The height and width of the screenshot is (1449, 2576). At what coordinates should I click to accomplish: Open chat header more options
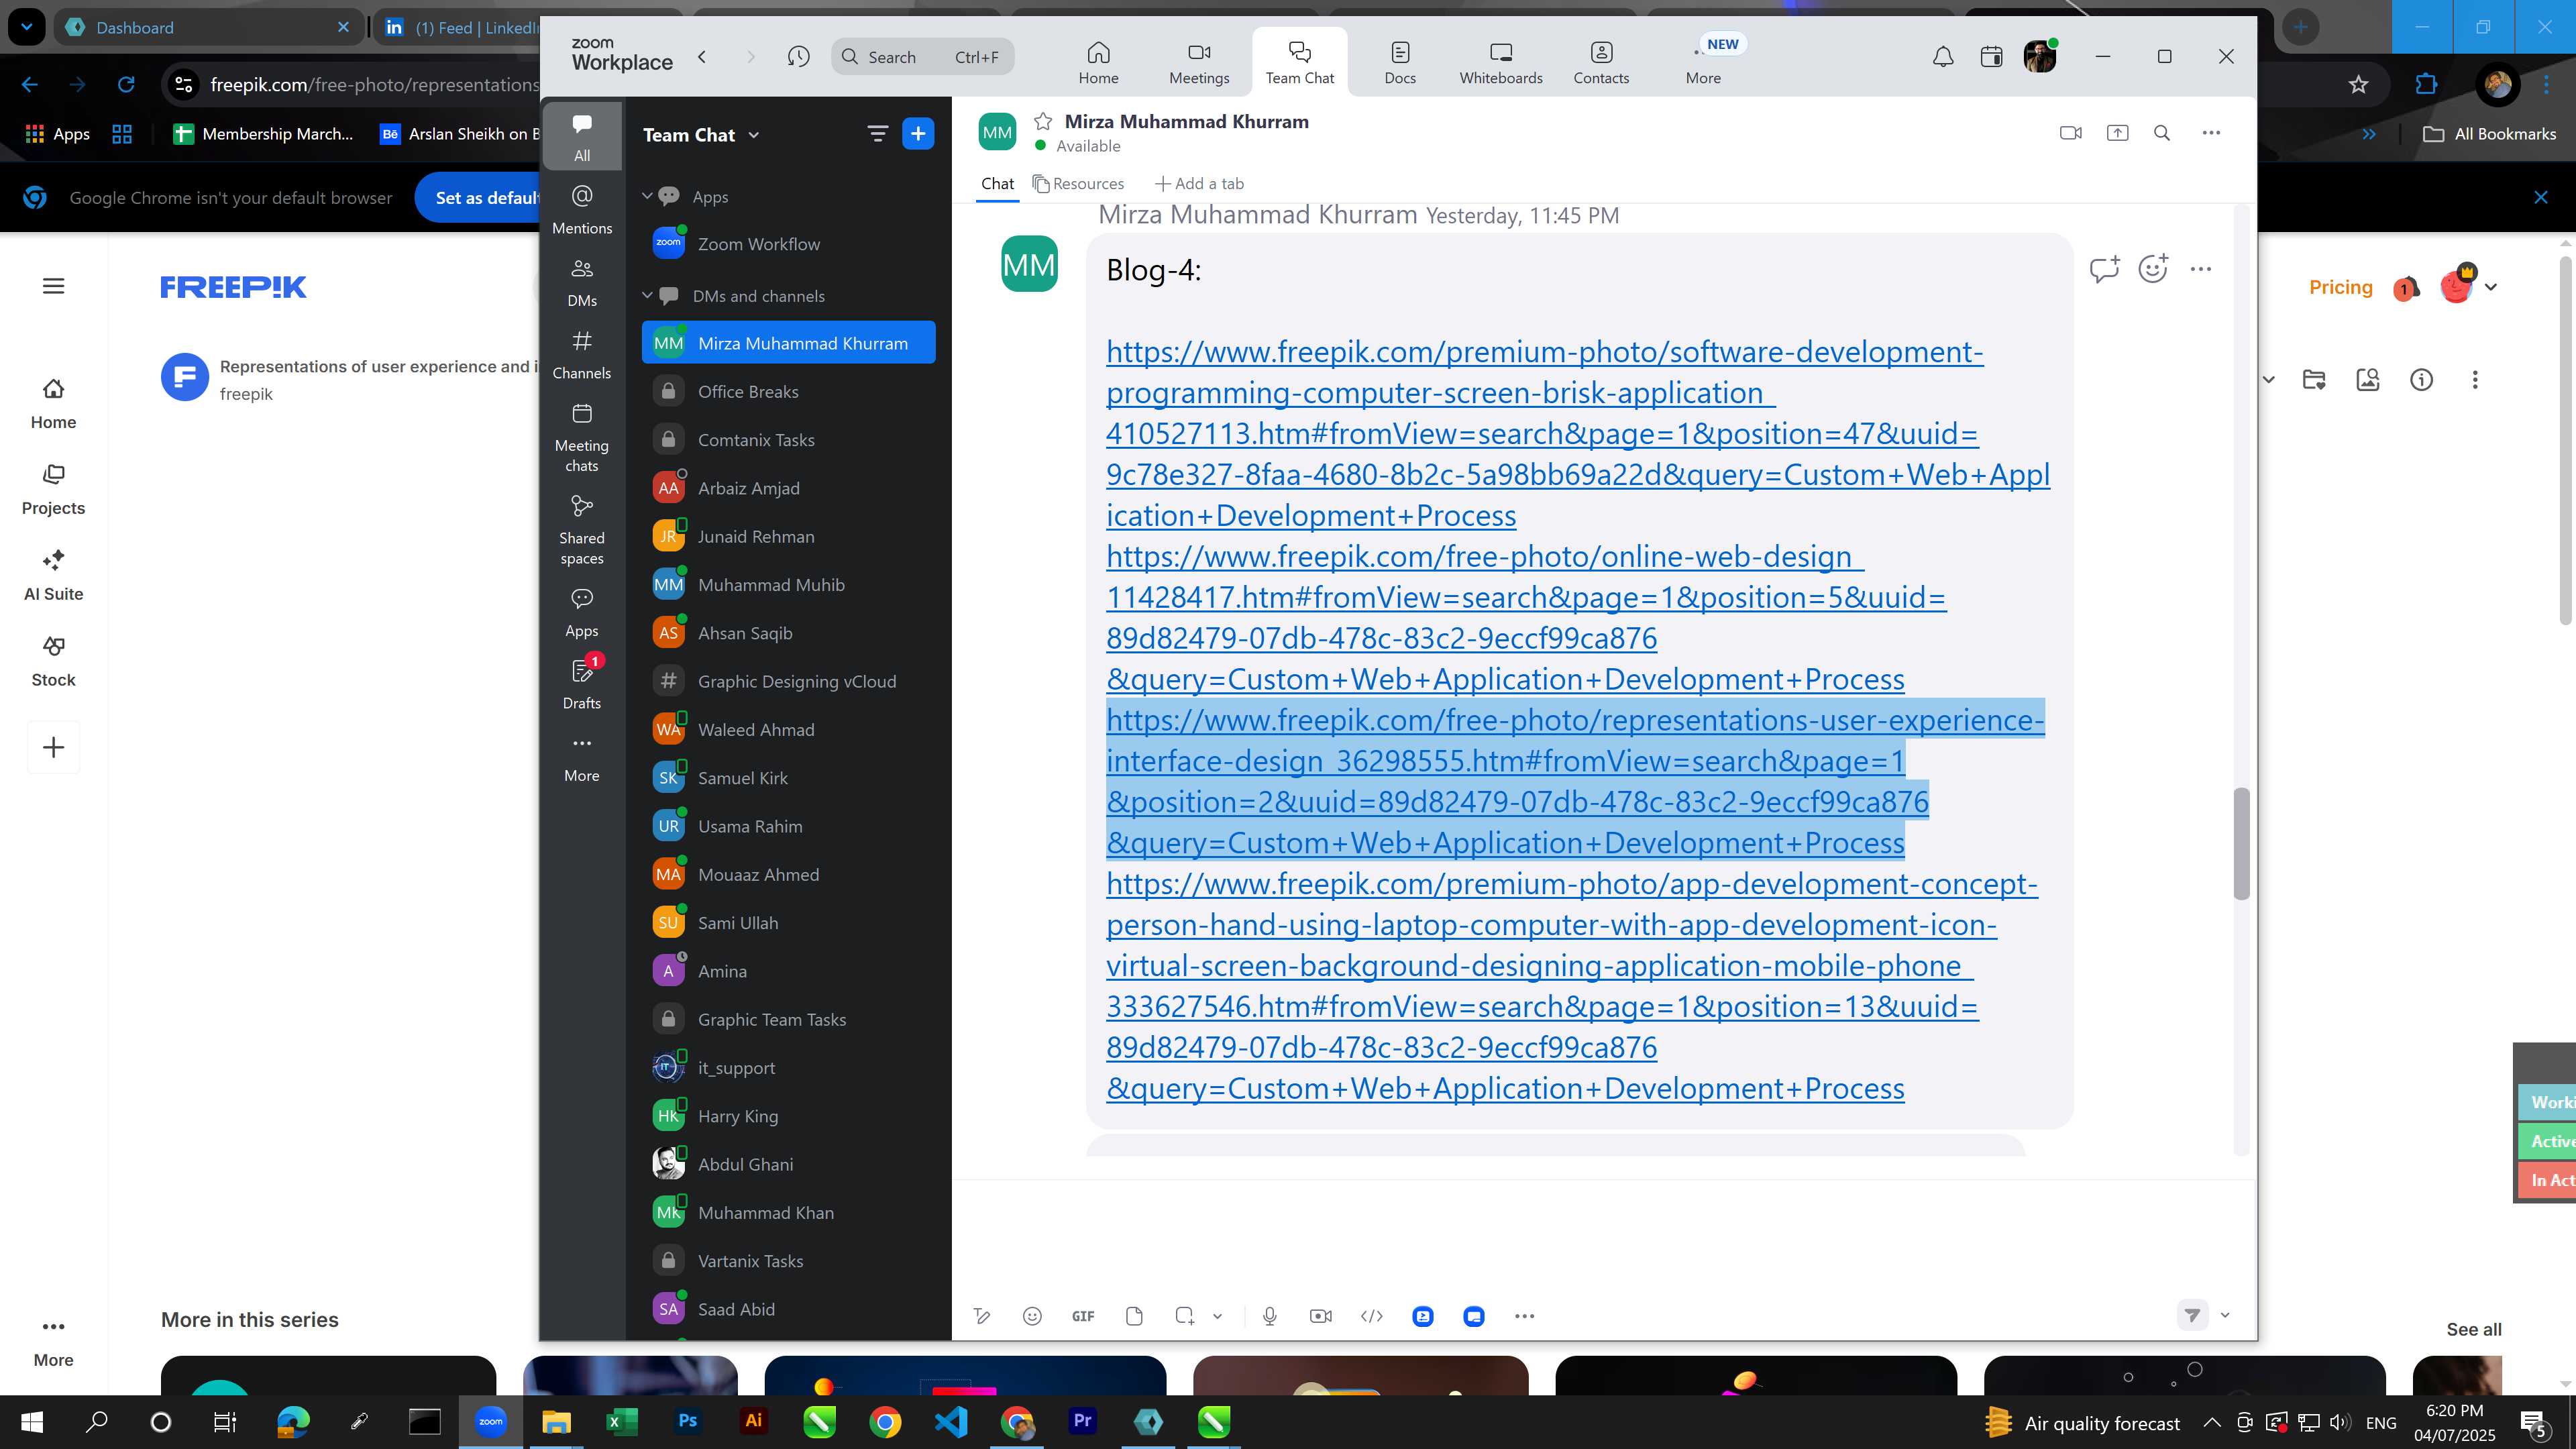[x=2211, y=132]
